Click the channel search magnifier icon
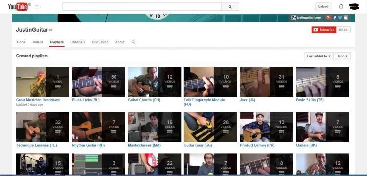Screen dimensions: 367x176 133,42
